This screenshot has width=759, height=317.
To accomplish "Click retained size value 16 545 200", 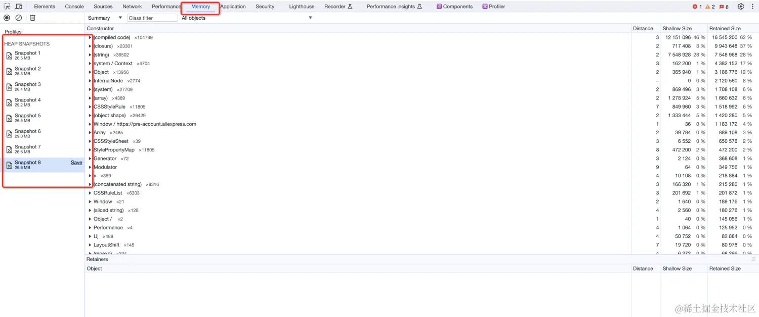I will [x=724, y=37].
